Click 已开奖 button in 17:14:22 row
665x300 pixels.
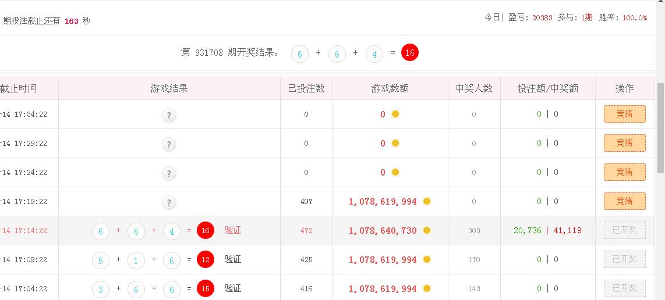(625, 230)
